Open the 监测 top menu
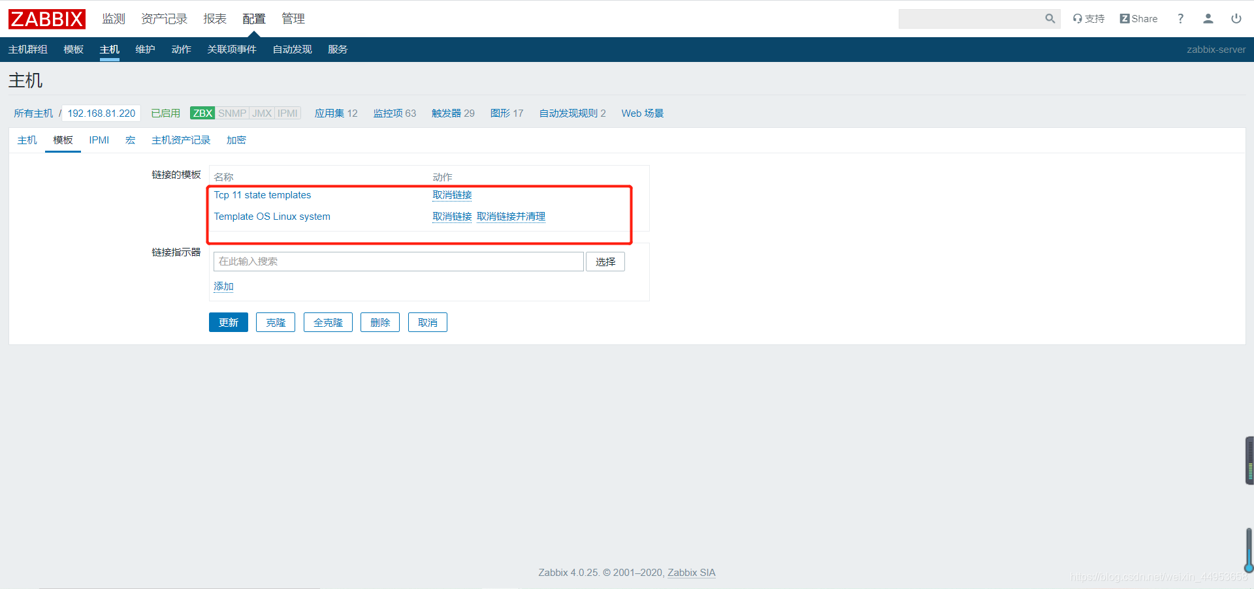 pyautogui.click(x=114, y=19)
